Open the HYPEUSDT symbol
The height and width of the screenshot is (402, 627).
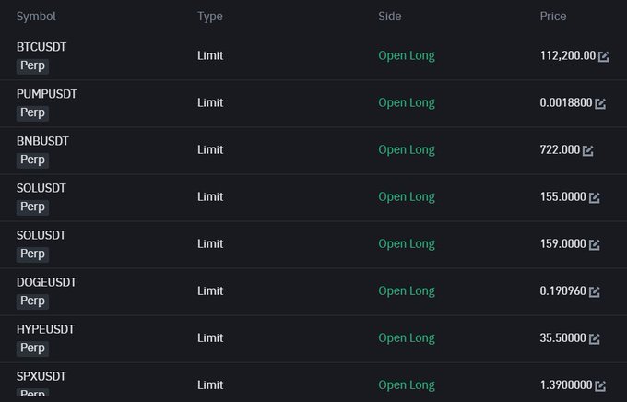click(x=45, y=329)
